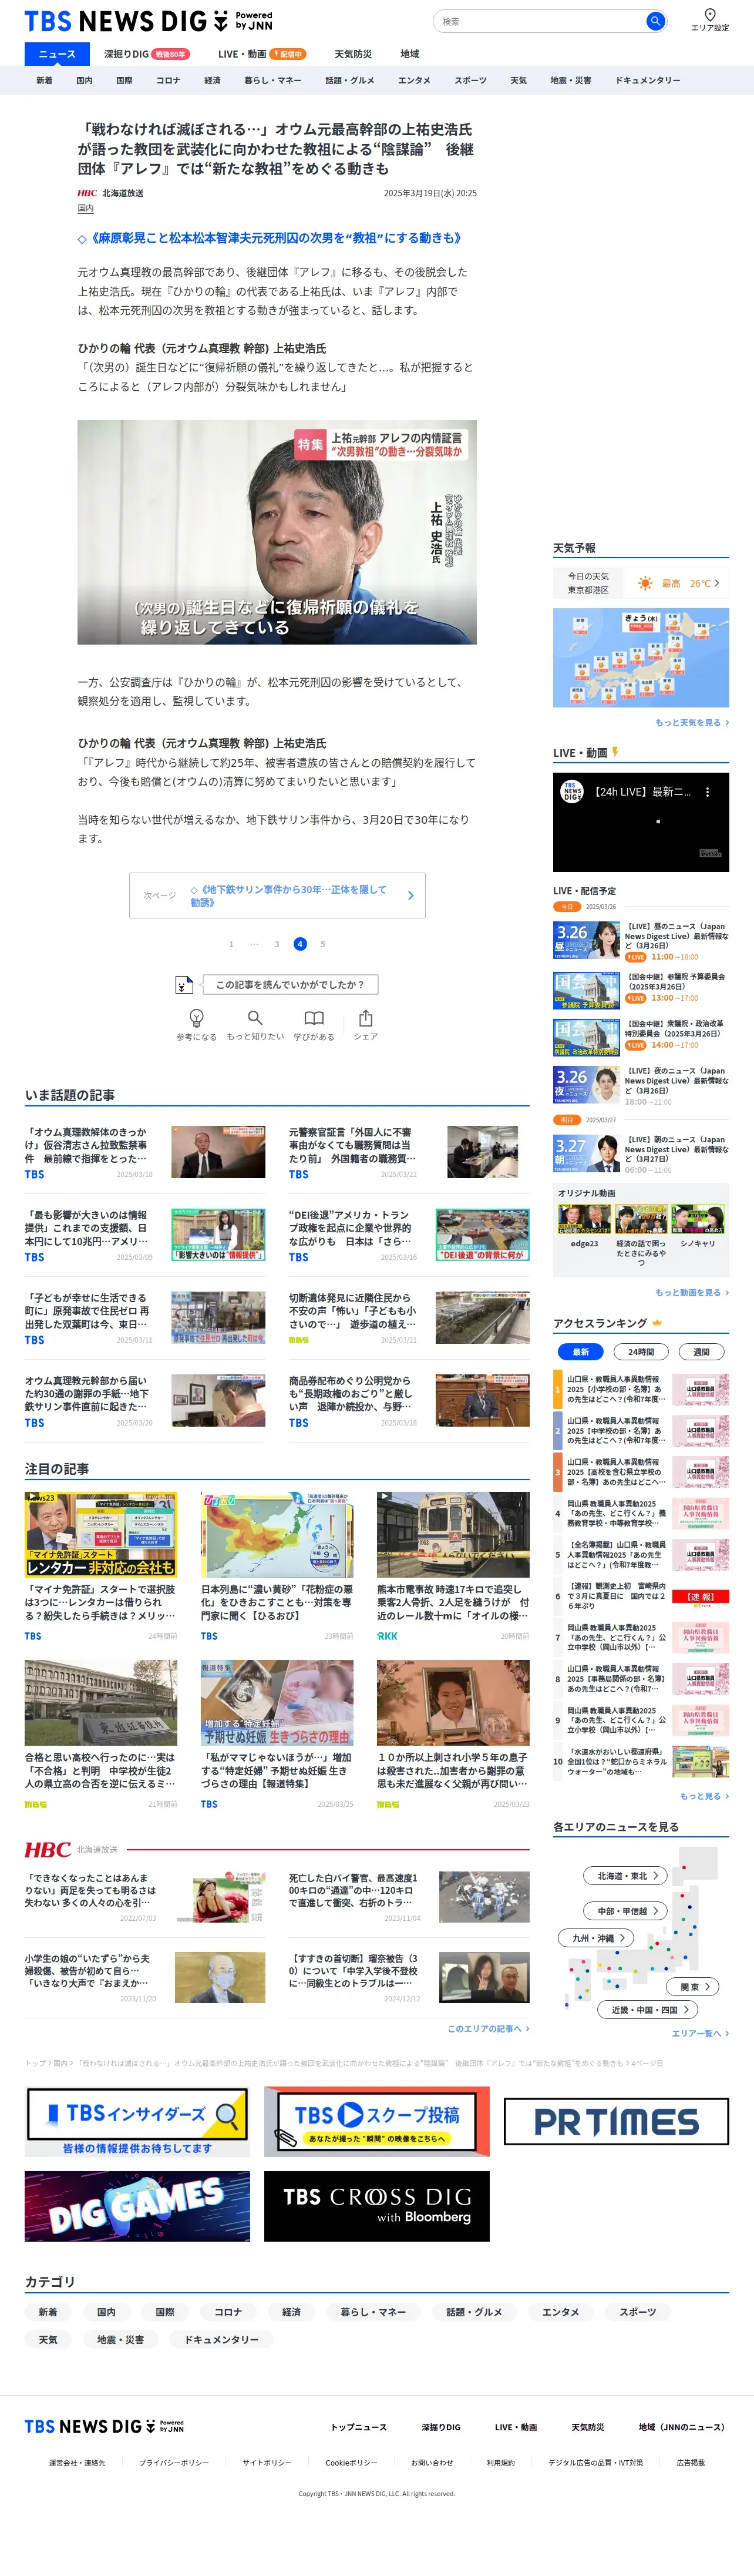Click the 検索 search input field
754x2576 pixels.
coord(540,21)
